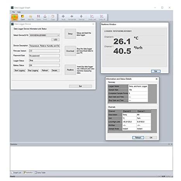This screenshot has height=181, width=181.
Task: Click the Print toolbar icon
Action: 45,17
